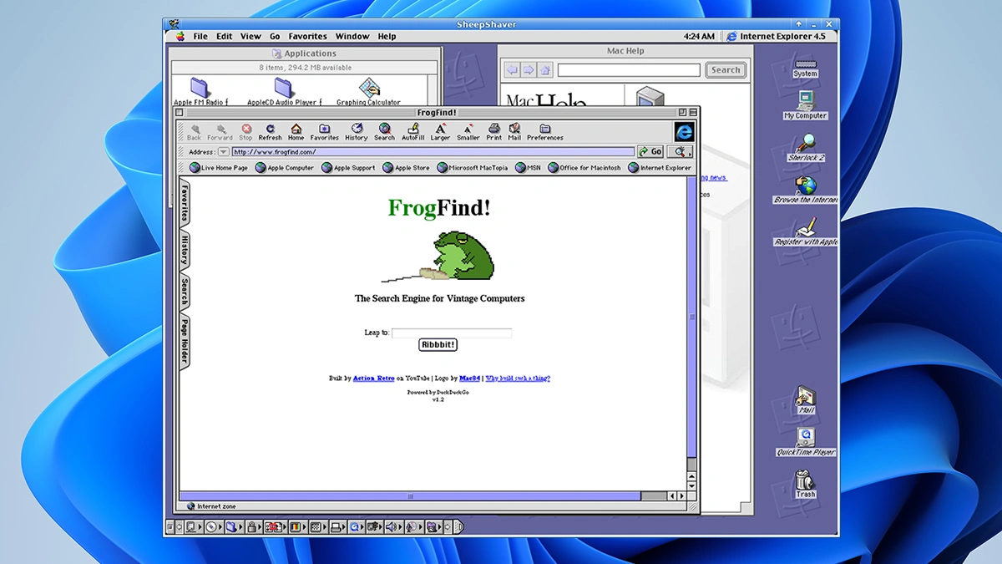Screen dimensions: 1002x564
Task: Click the Search toolbar icon
Action: click(384, 131)
